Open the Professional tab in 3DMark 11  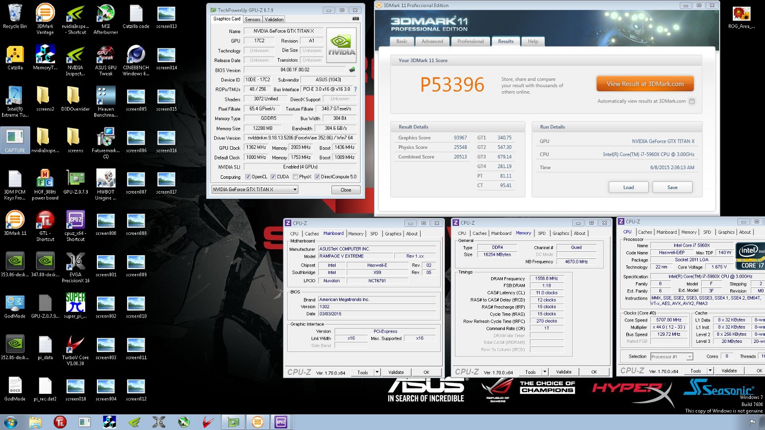coord(470,42)
